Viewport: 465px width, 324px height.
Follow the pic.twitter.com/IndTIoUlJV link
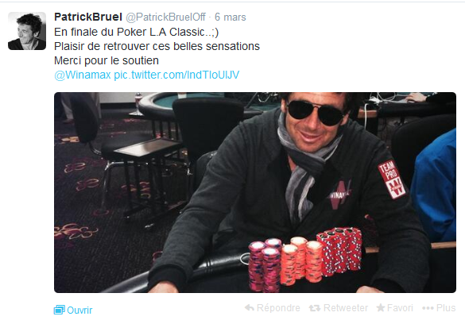(176, 75)
